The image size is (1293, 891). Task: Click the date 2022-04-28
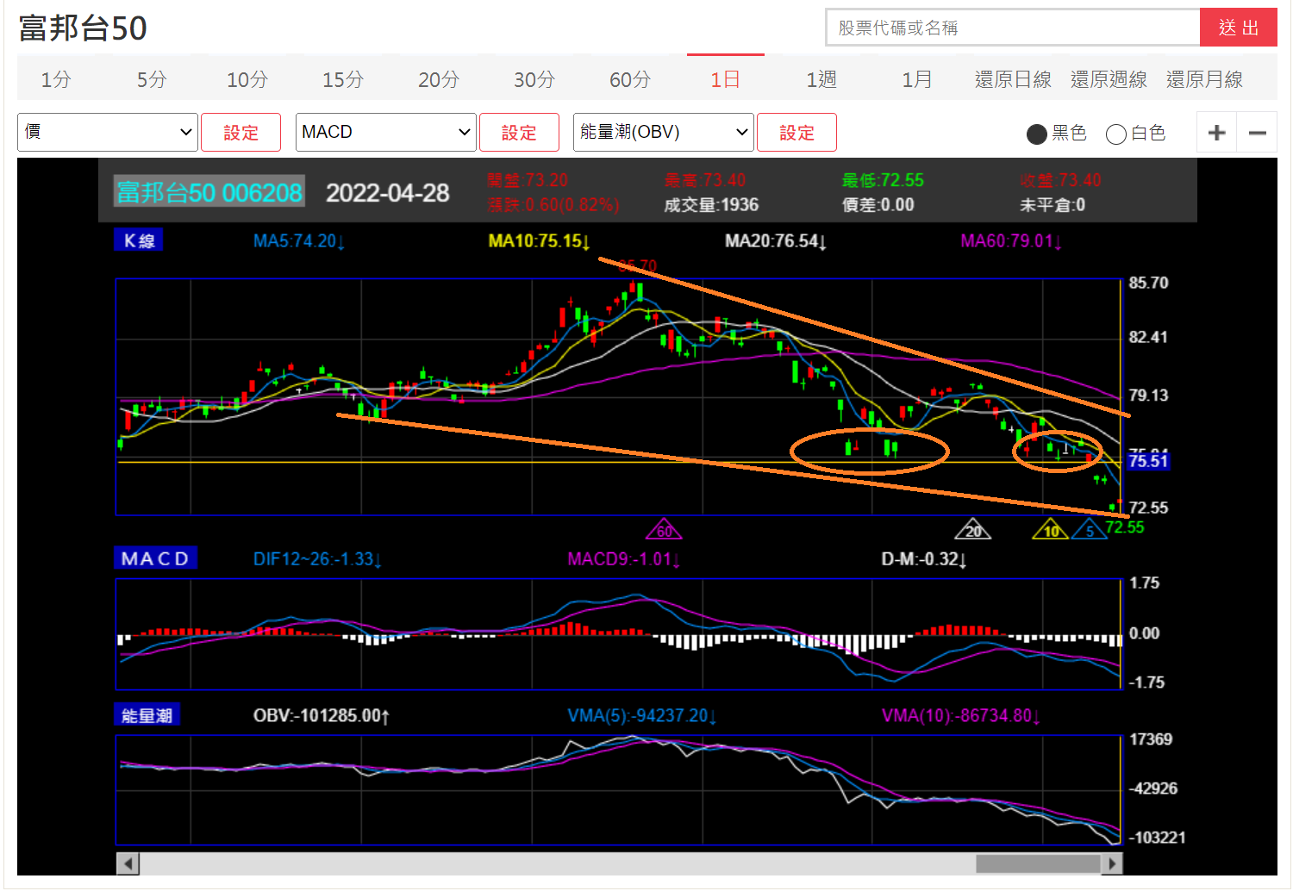388,193
